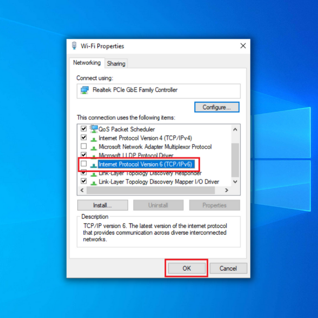Click the Internet Protocol Version 6 protocol icon
This screenshot has width=318, height=318.
[94, 165]
